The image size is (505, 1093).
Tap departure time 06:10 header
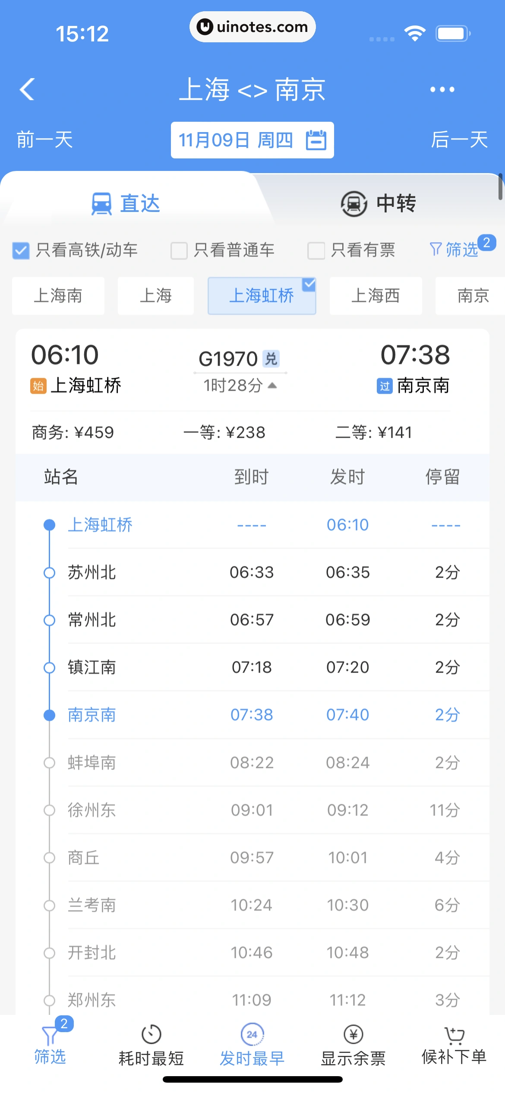point(65,355)
